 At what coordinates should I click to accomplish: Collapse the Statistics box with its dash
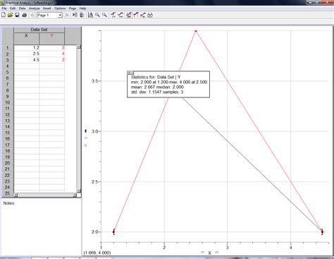132,73
